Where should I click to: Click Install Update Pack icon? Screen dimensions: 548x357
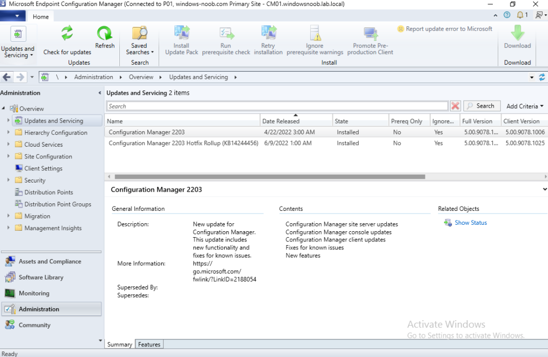click(181, 34)
